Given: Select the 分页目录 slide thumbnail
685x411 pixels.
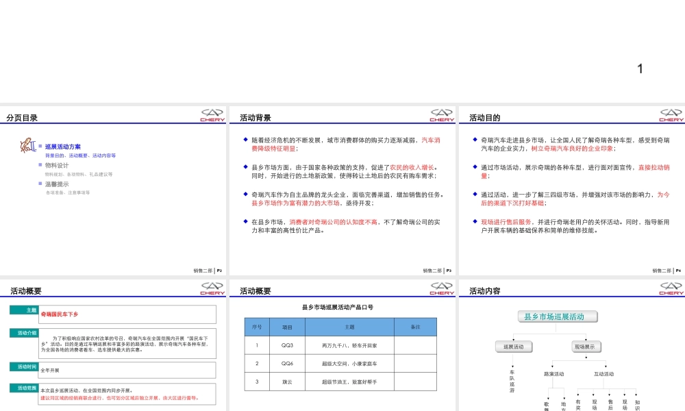Looking at the screenshot, I should pos(113,190).
